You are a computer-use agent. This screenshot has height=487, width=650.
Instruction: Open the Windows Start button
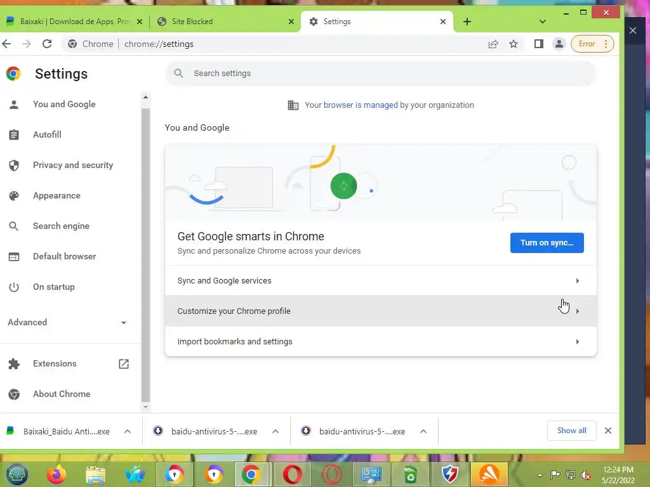17,474
